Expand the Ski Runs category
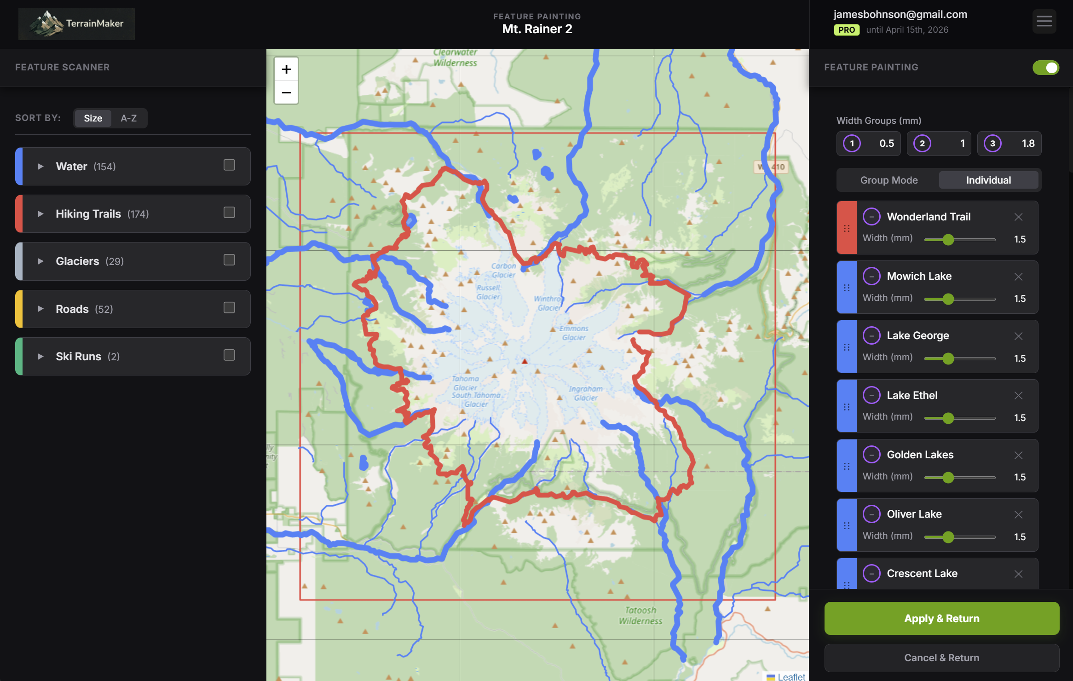This screenshot has width=1073, height=681. coord(40,357)
